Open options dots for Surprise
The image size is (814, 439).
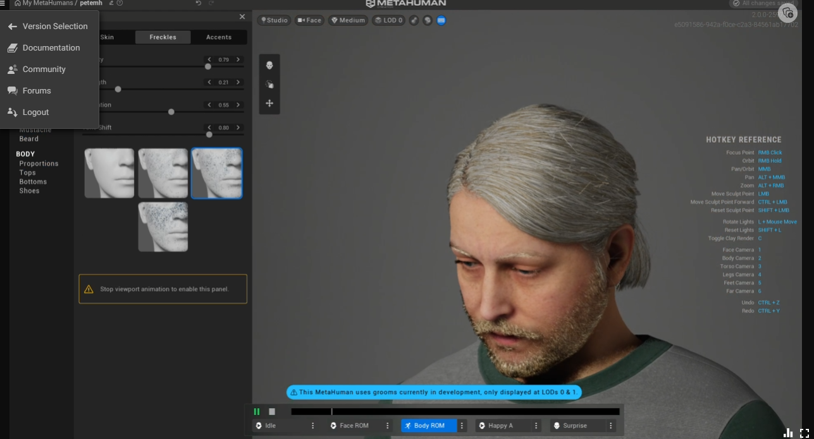coord(611,426)
